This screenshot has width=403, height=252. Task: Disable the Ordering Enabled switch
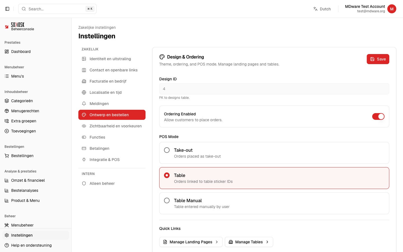click(378, 116)
